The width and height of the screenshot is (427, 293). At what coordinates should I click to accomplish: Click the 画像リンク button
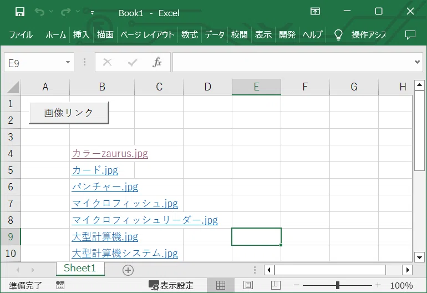point(69,113)
